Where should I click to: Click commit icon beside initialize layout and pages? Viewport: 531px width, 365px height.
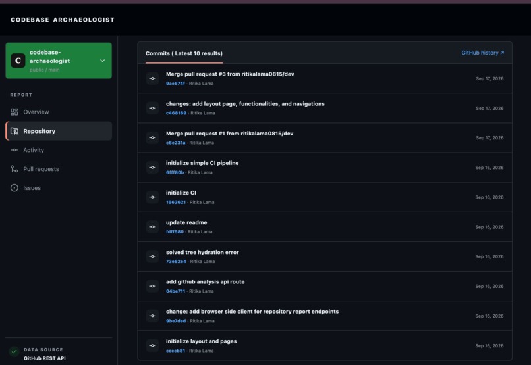tap(152, 346)
